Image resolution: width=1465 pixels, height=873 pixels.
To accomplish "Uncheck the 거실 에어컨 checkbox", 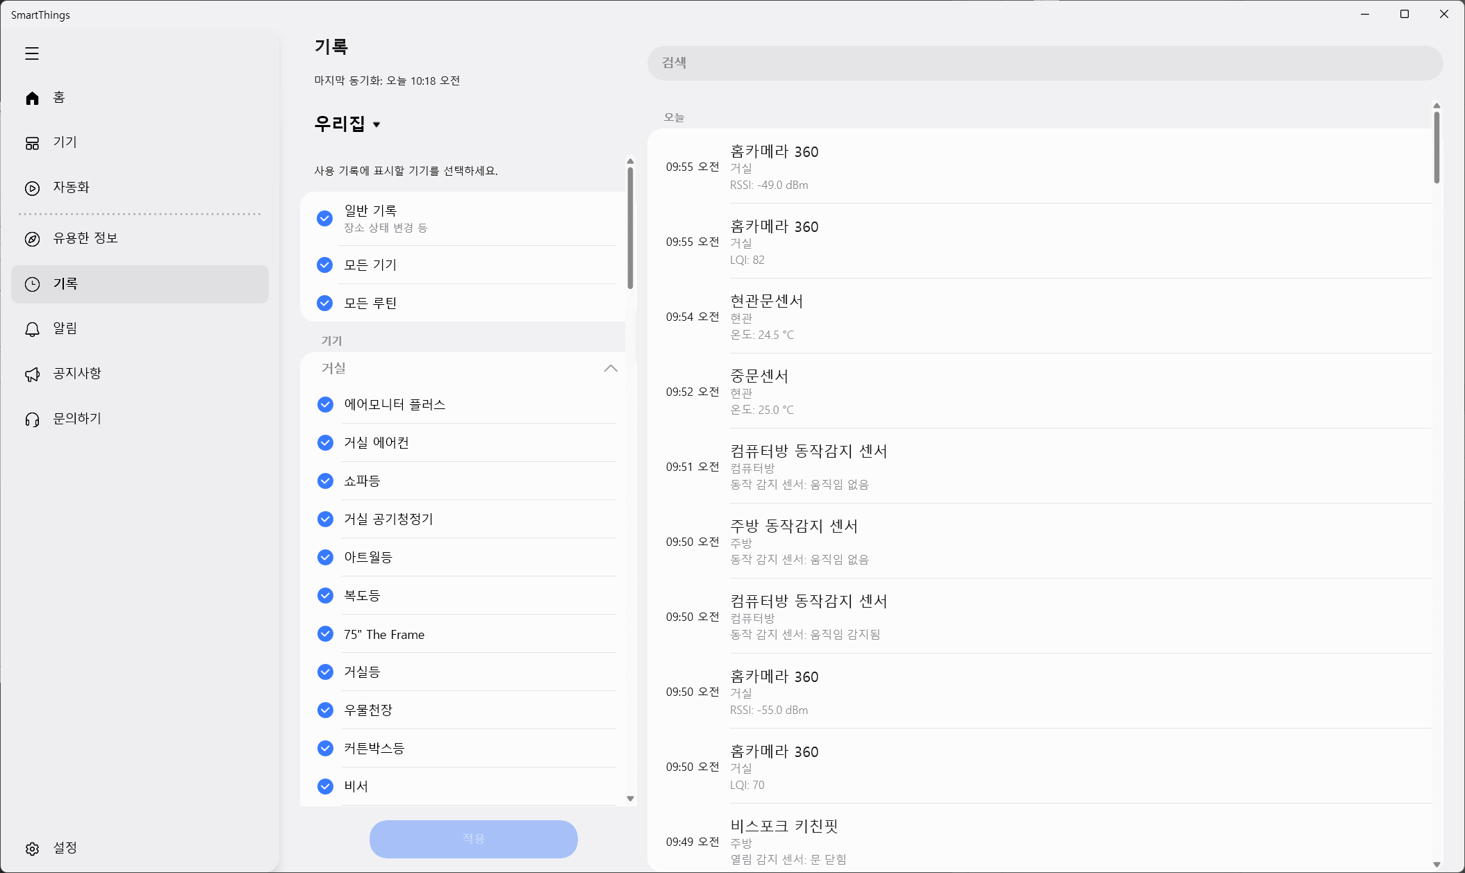I will [x=325, y=442].
